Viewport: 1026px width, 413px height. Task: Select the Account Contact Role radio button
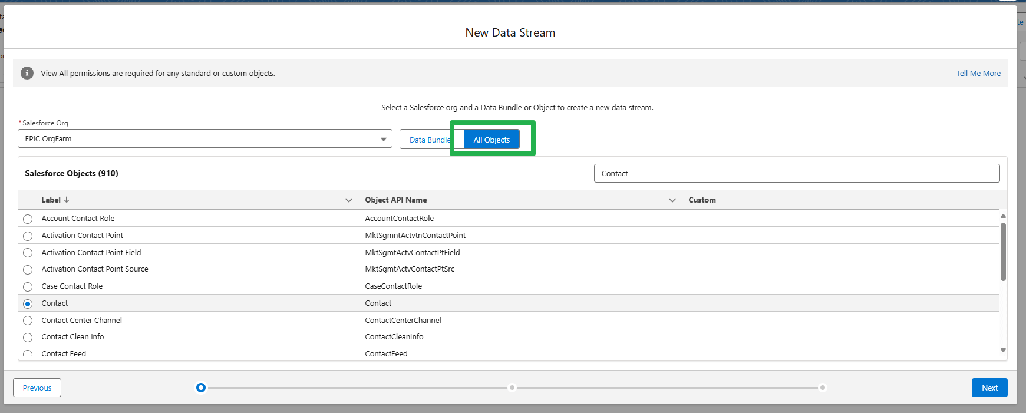click(28, 219)
